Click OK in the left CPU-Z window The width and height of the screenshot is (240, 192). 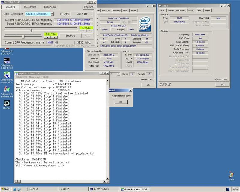click(x=148, y=85)
